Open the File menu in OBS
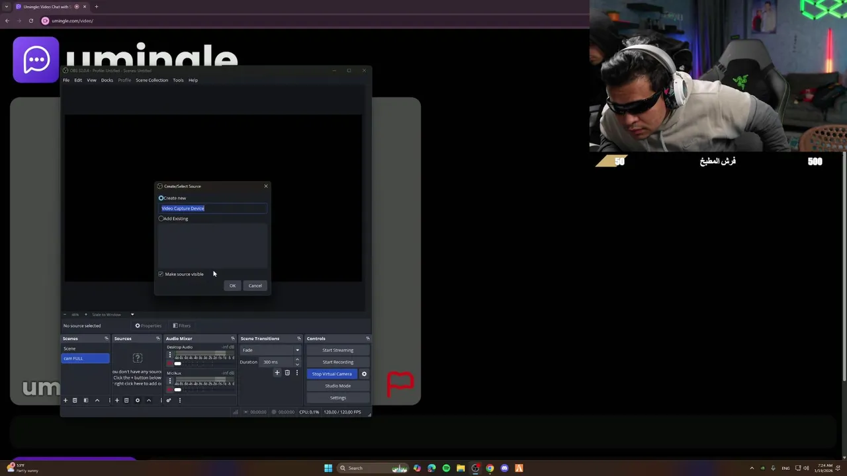 [66, 80]
